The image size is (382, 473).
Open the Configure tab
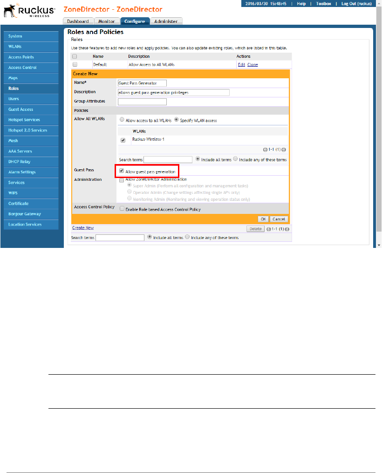135,21
